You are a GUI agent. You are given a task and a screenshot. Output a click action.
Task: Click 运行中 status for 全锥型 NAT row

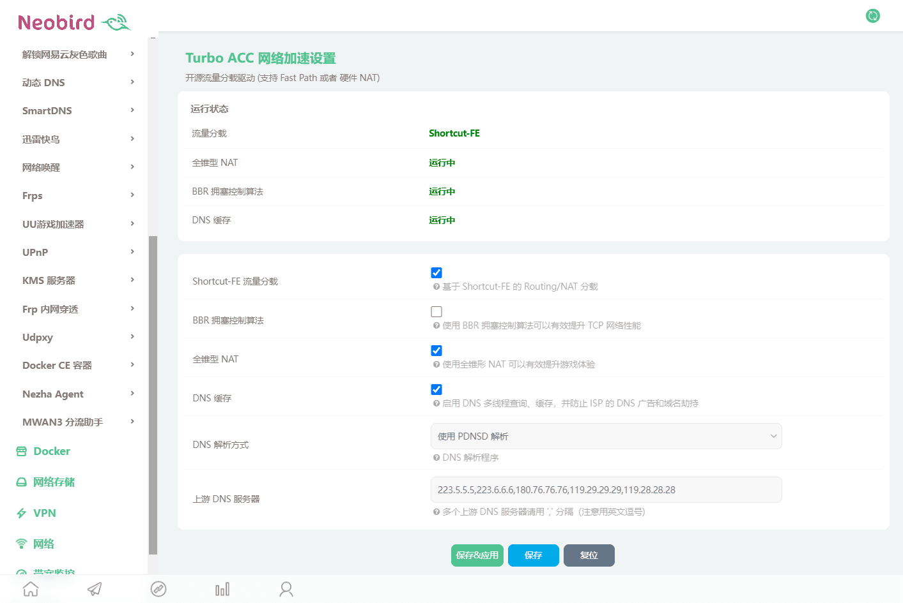pos(442,163)
